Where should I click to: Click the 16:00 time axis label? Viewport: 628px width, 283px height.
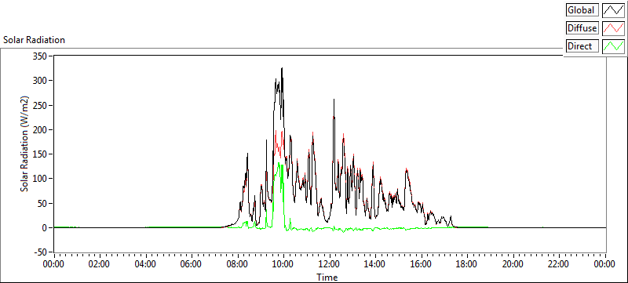pyautogui.click(x=422, y=264)
